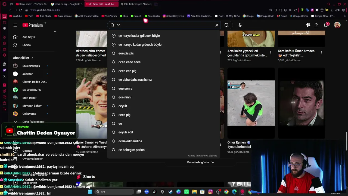Open X in the Opera sidebar

(4, 76)
